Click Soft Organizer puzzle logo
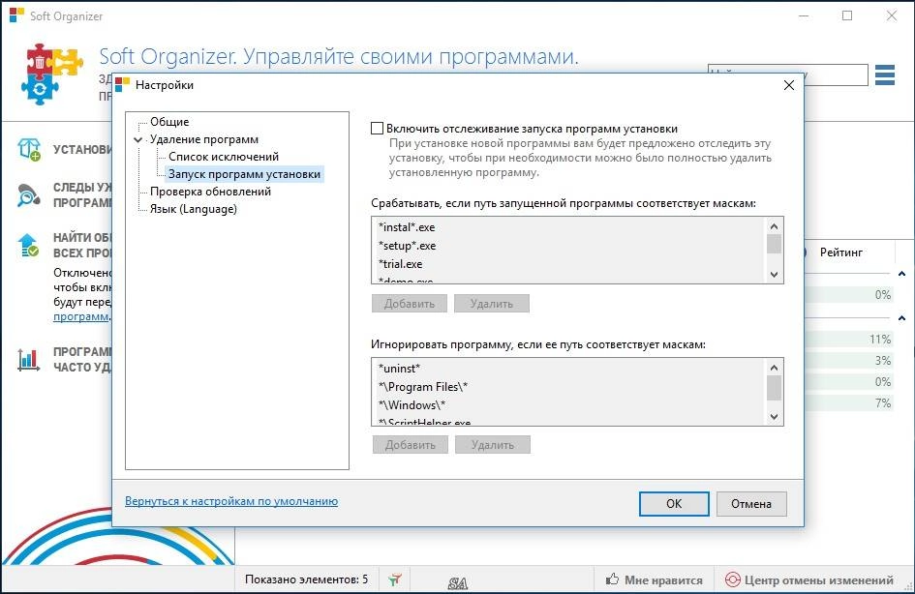Viewport: 915px width, 594px height. (52, 73)
